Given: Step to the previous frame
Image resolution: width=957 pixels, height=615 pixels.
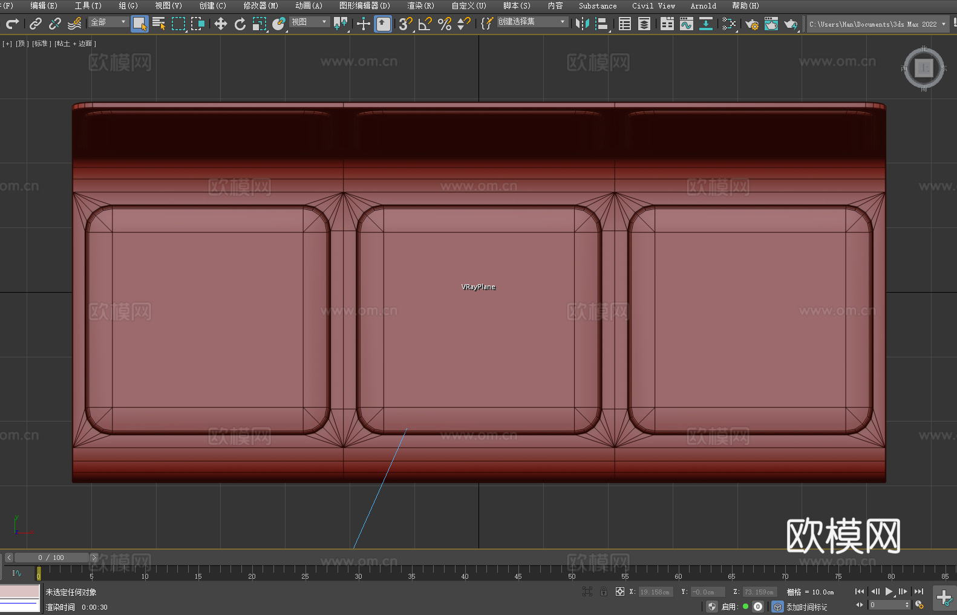Looking at the screenshot, I should (875, 591).
